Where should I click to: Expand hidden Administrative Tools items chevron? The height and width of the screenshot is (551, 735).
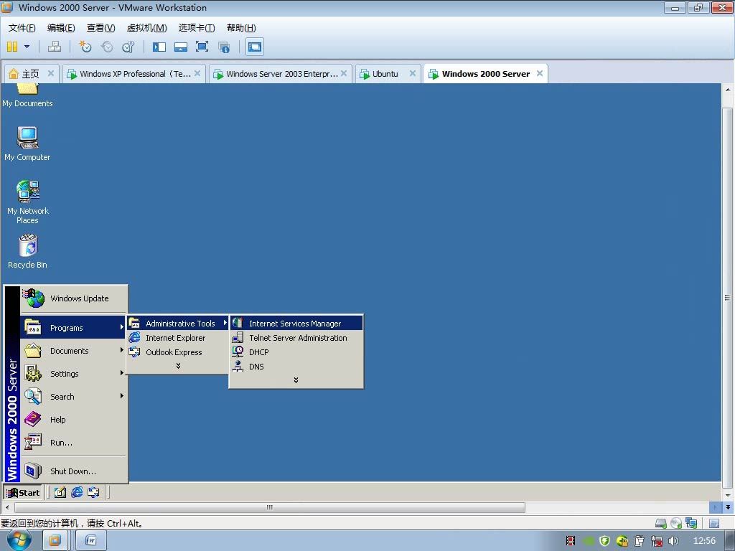pyautogui.click(x=296, y=380)
